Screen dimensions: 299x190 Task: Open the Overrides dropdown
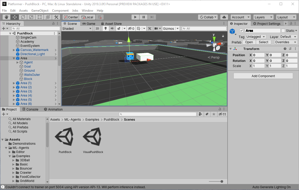286,42
